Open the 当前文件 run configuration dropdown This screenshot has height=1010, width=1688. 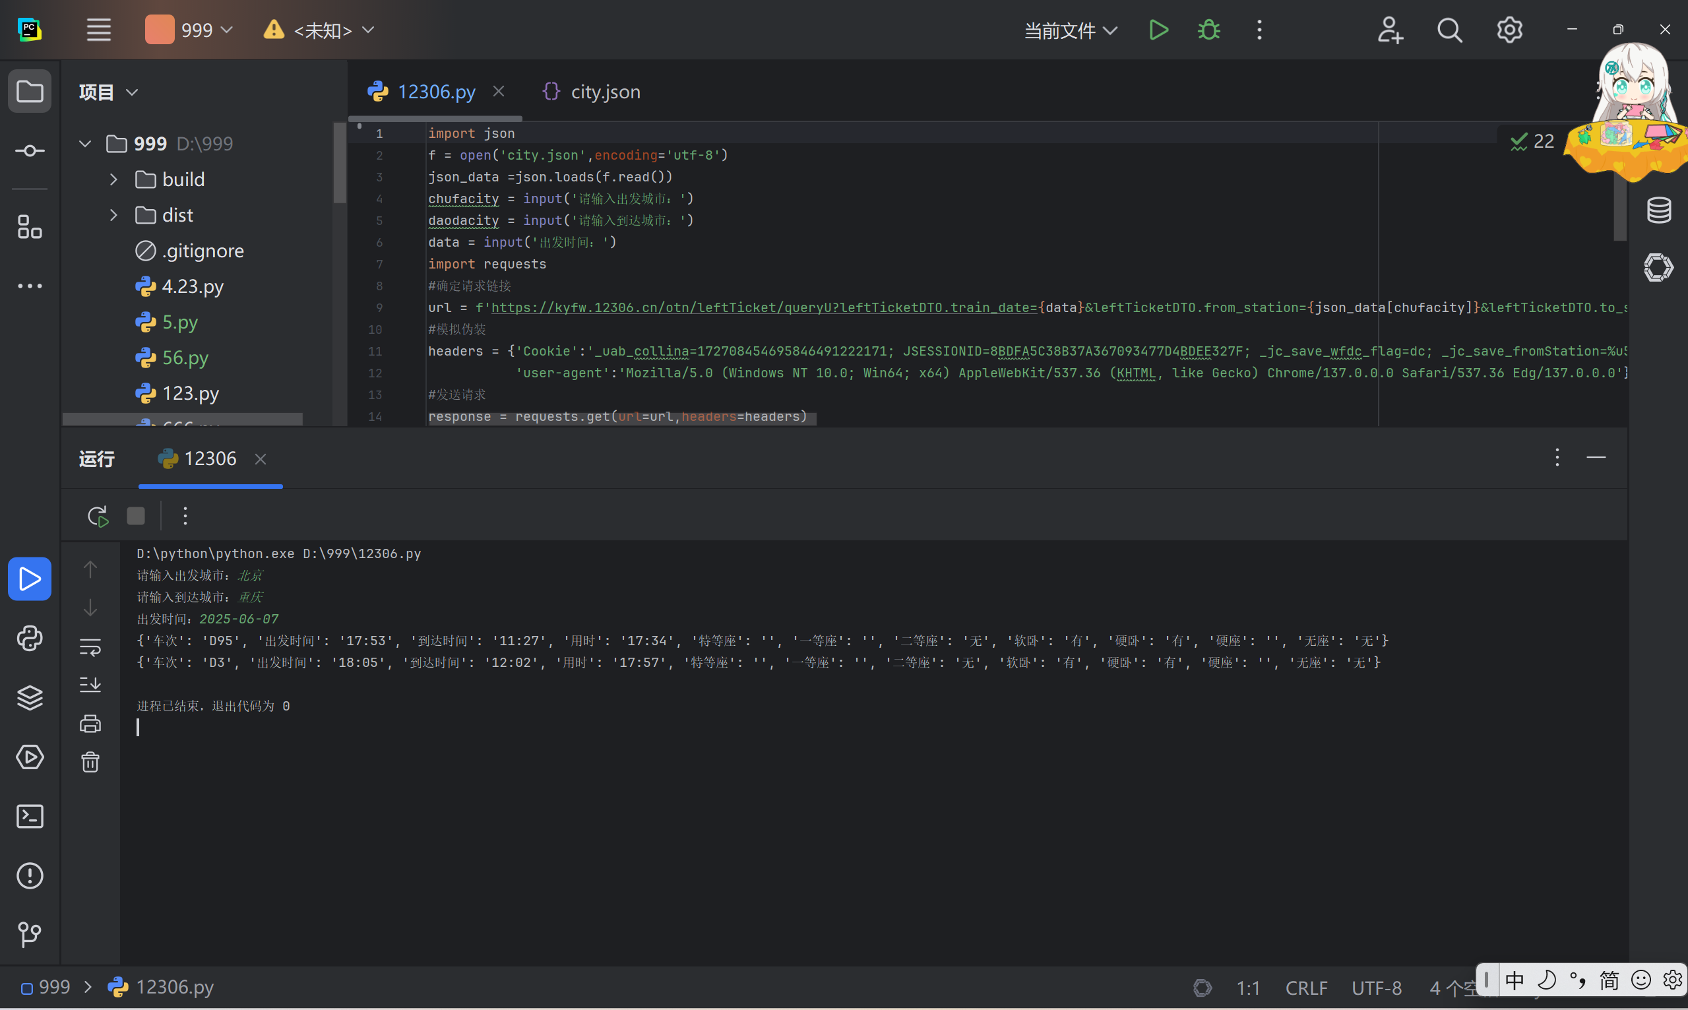[x=1070, y=30]
